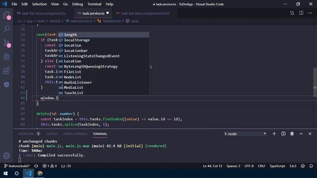Select the Terminal panel tab
The image size is (317, 178).
[100, 134]
